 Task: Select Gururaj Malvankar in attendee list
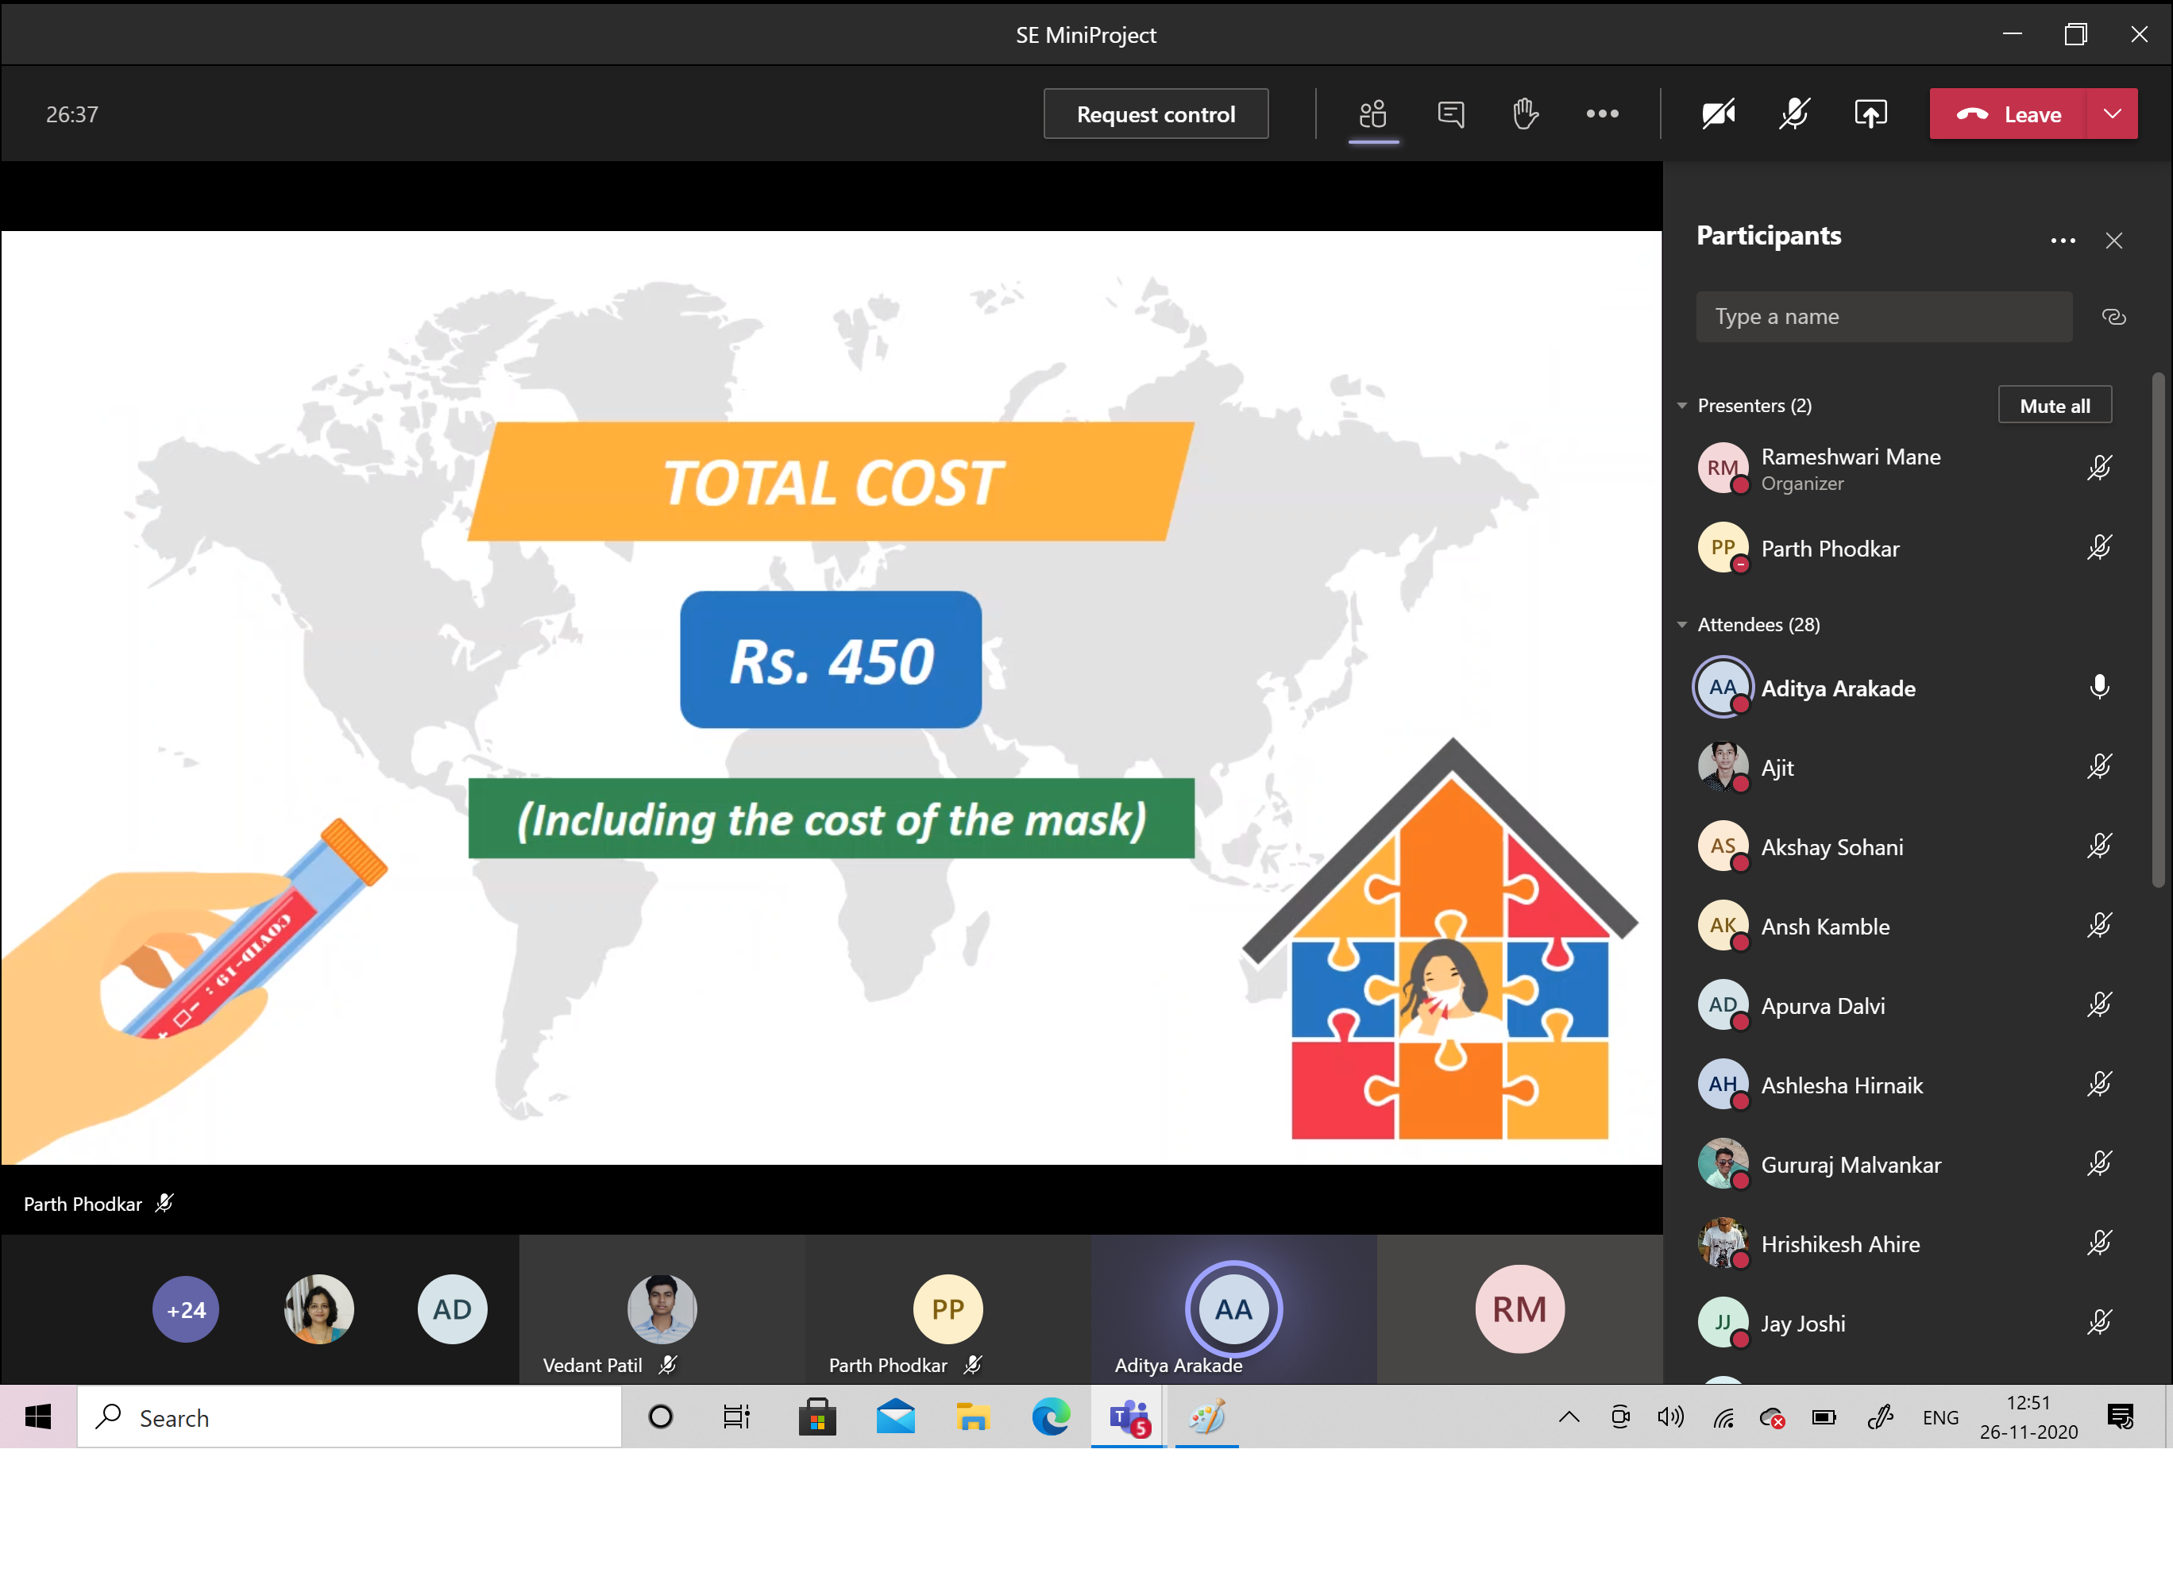1850,1164
